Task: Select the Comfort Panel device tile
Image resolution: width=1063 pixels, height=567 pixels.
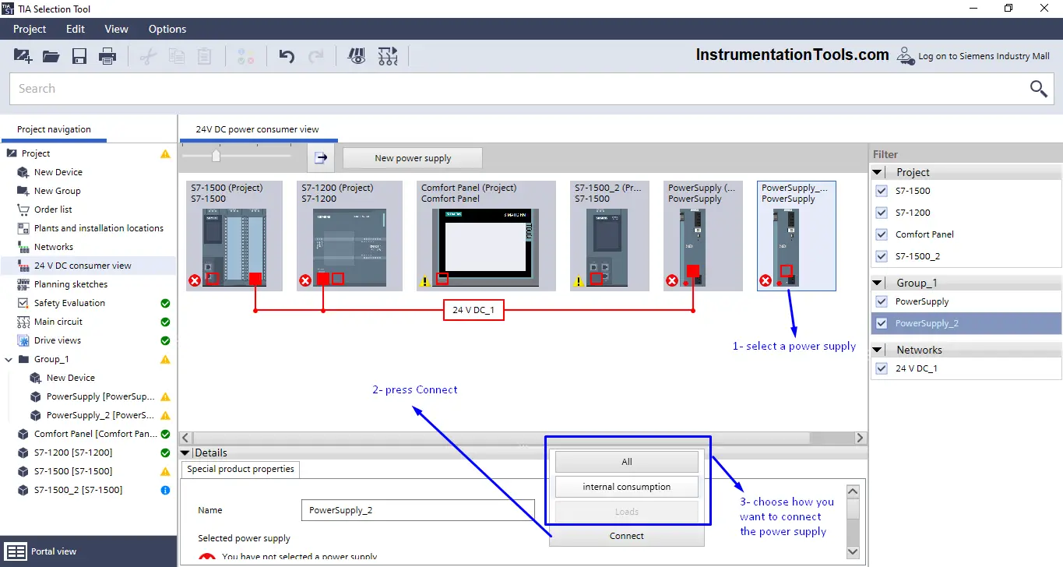Action: [486, 236]
